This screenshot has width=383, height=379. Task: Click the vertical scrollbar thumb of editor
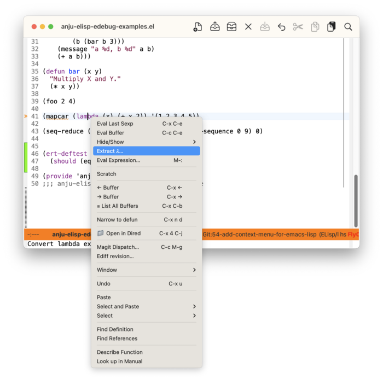pos(356,201)
